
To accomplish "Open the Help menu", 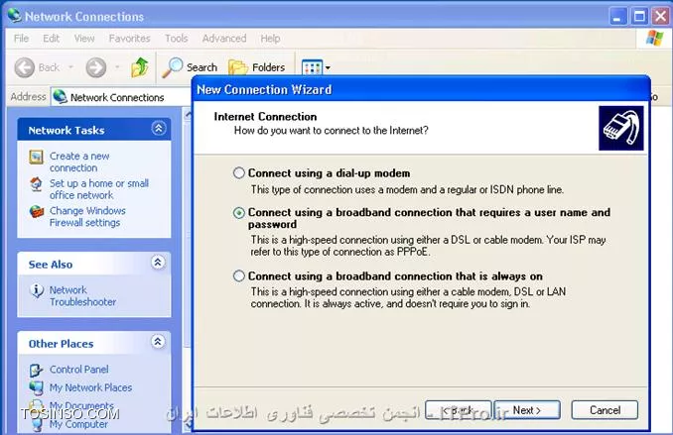I will click(270, 39).
